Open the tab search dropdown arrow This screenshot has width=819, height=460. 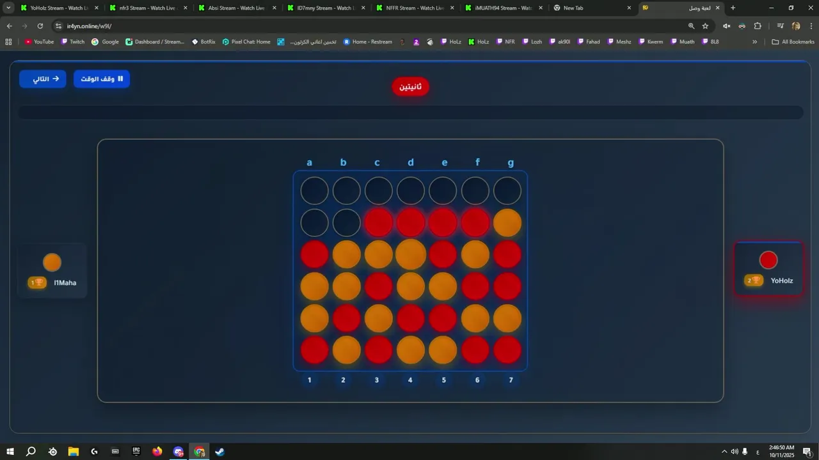pyautogui.click(x=8, y=8)
